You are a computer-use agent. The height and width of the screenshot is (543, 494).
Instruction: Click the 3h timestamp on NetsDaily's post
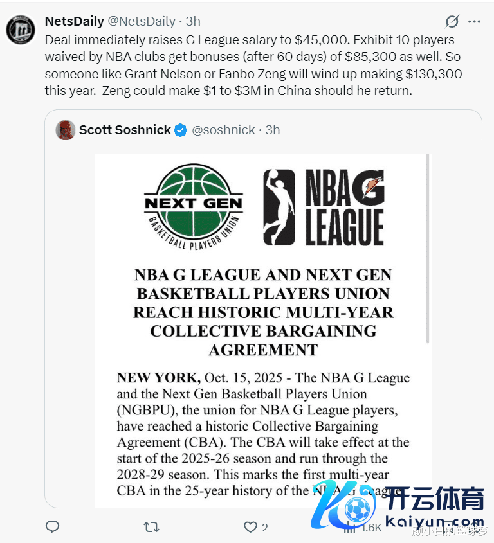[193, 21]
